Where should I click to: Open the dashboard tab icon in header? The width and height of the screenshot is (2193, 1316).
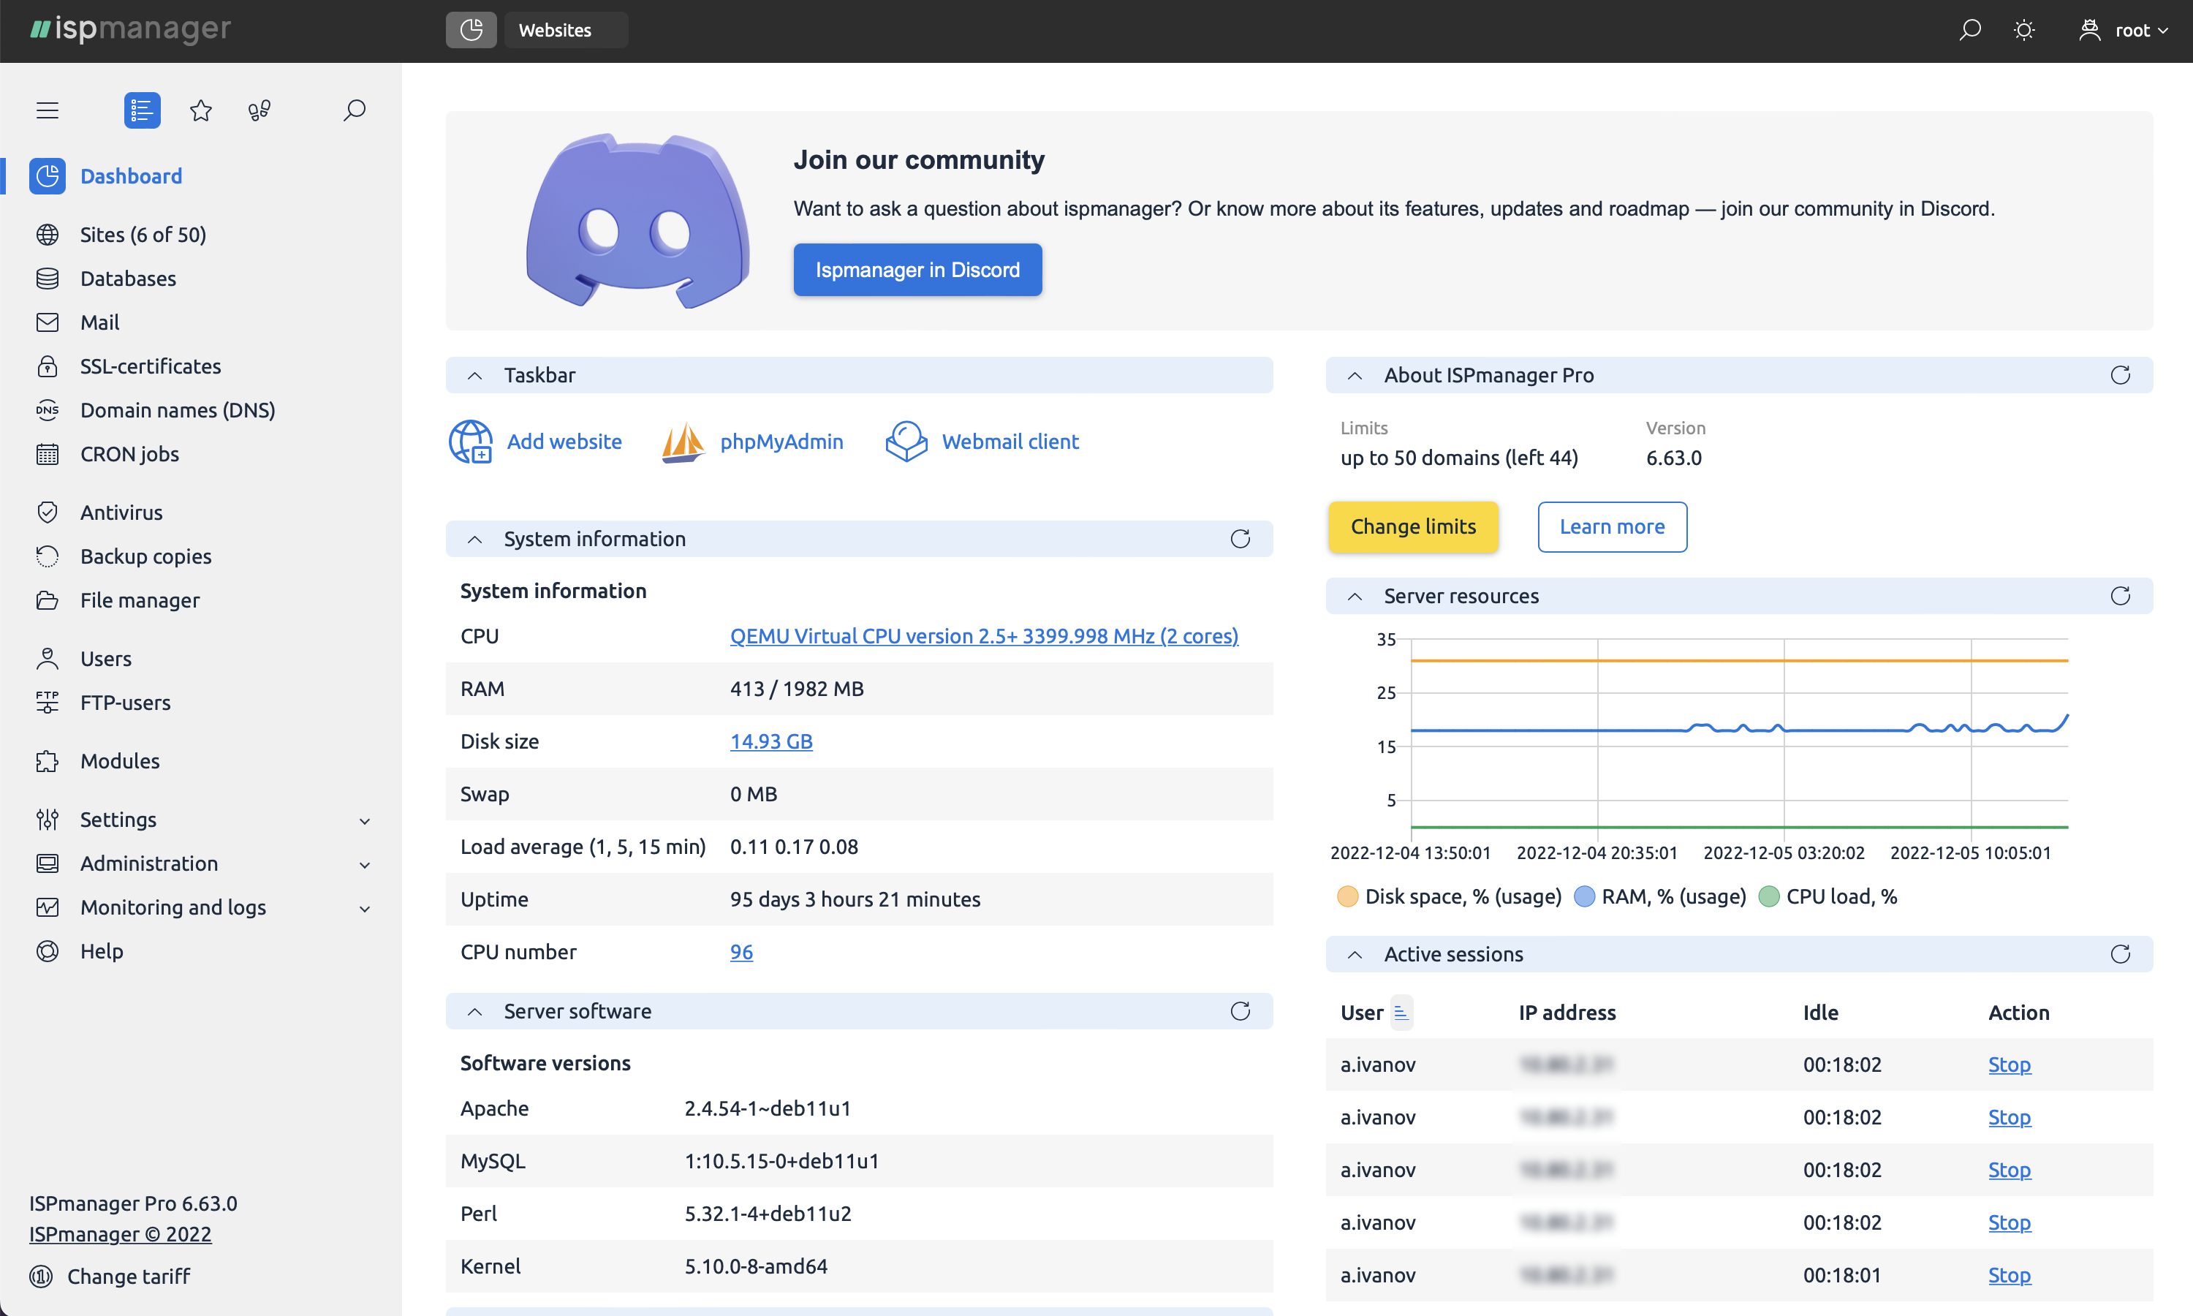click(471, 29)
